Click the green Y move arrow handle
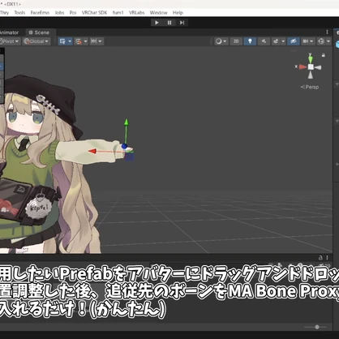 coord(127,122)
